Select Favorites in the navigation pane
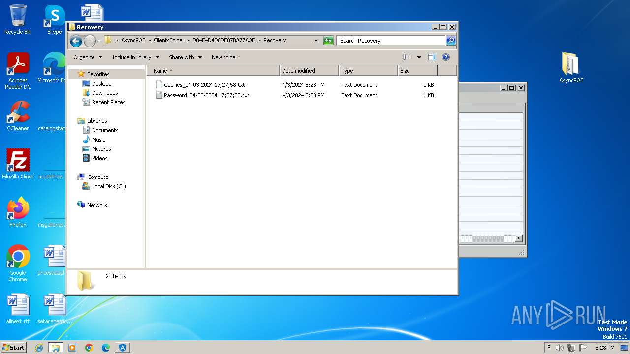Viewport: 630px width, 354px height. pos(98,74)
